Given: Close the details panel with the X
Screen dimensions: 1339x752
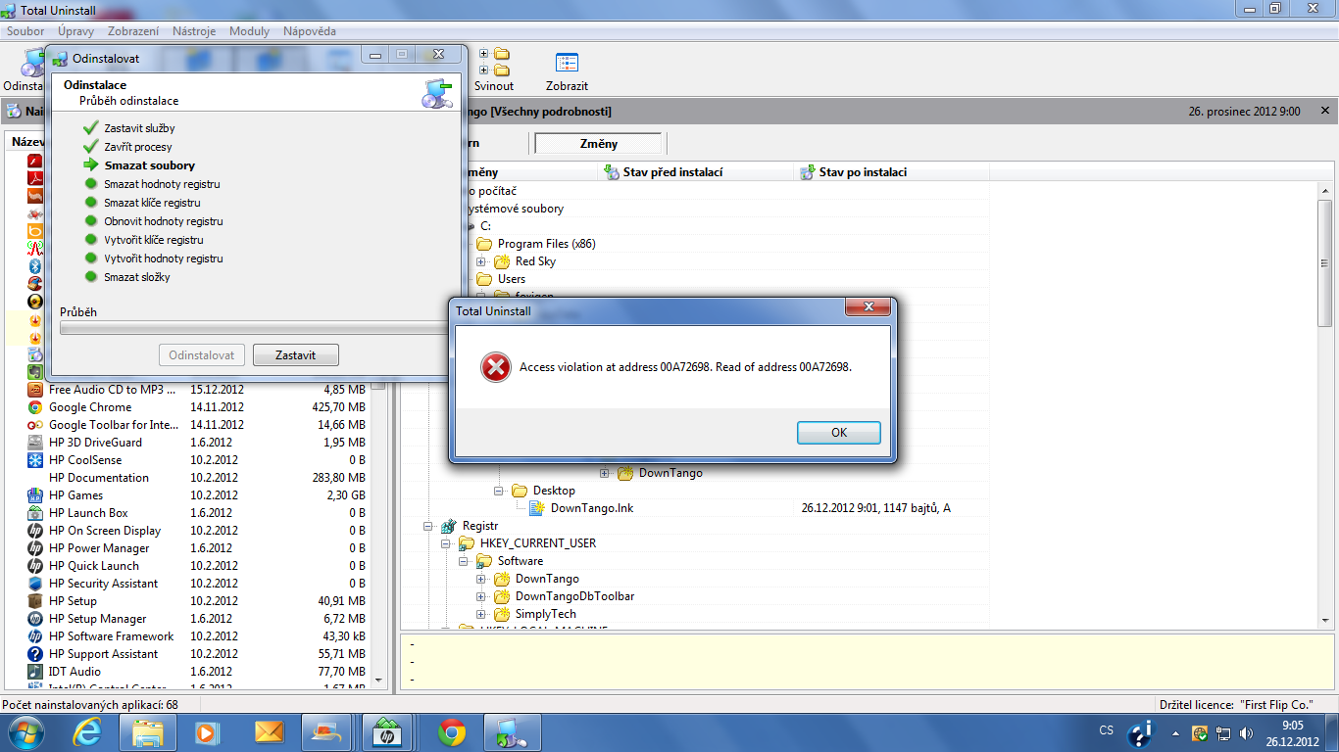Looking at the screenshot, I should pos(1324,111).
